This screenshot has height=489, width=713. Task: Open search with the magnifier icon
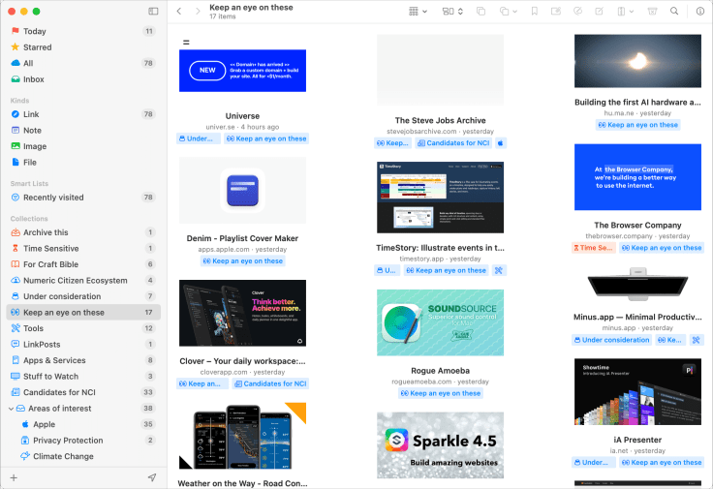point(674,11)
